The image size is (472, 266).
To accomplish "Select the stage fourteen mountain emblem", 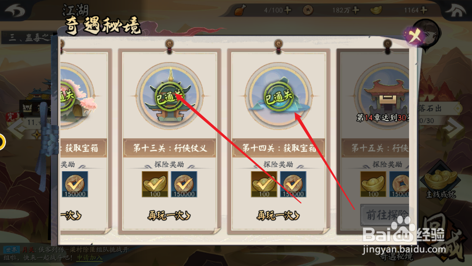I will (x=279, y=96).
